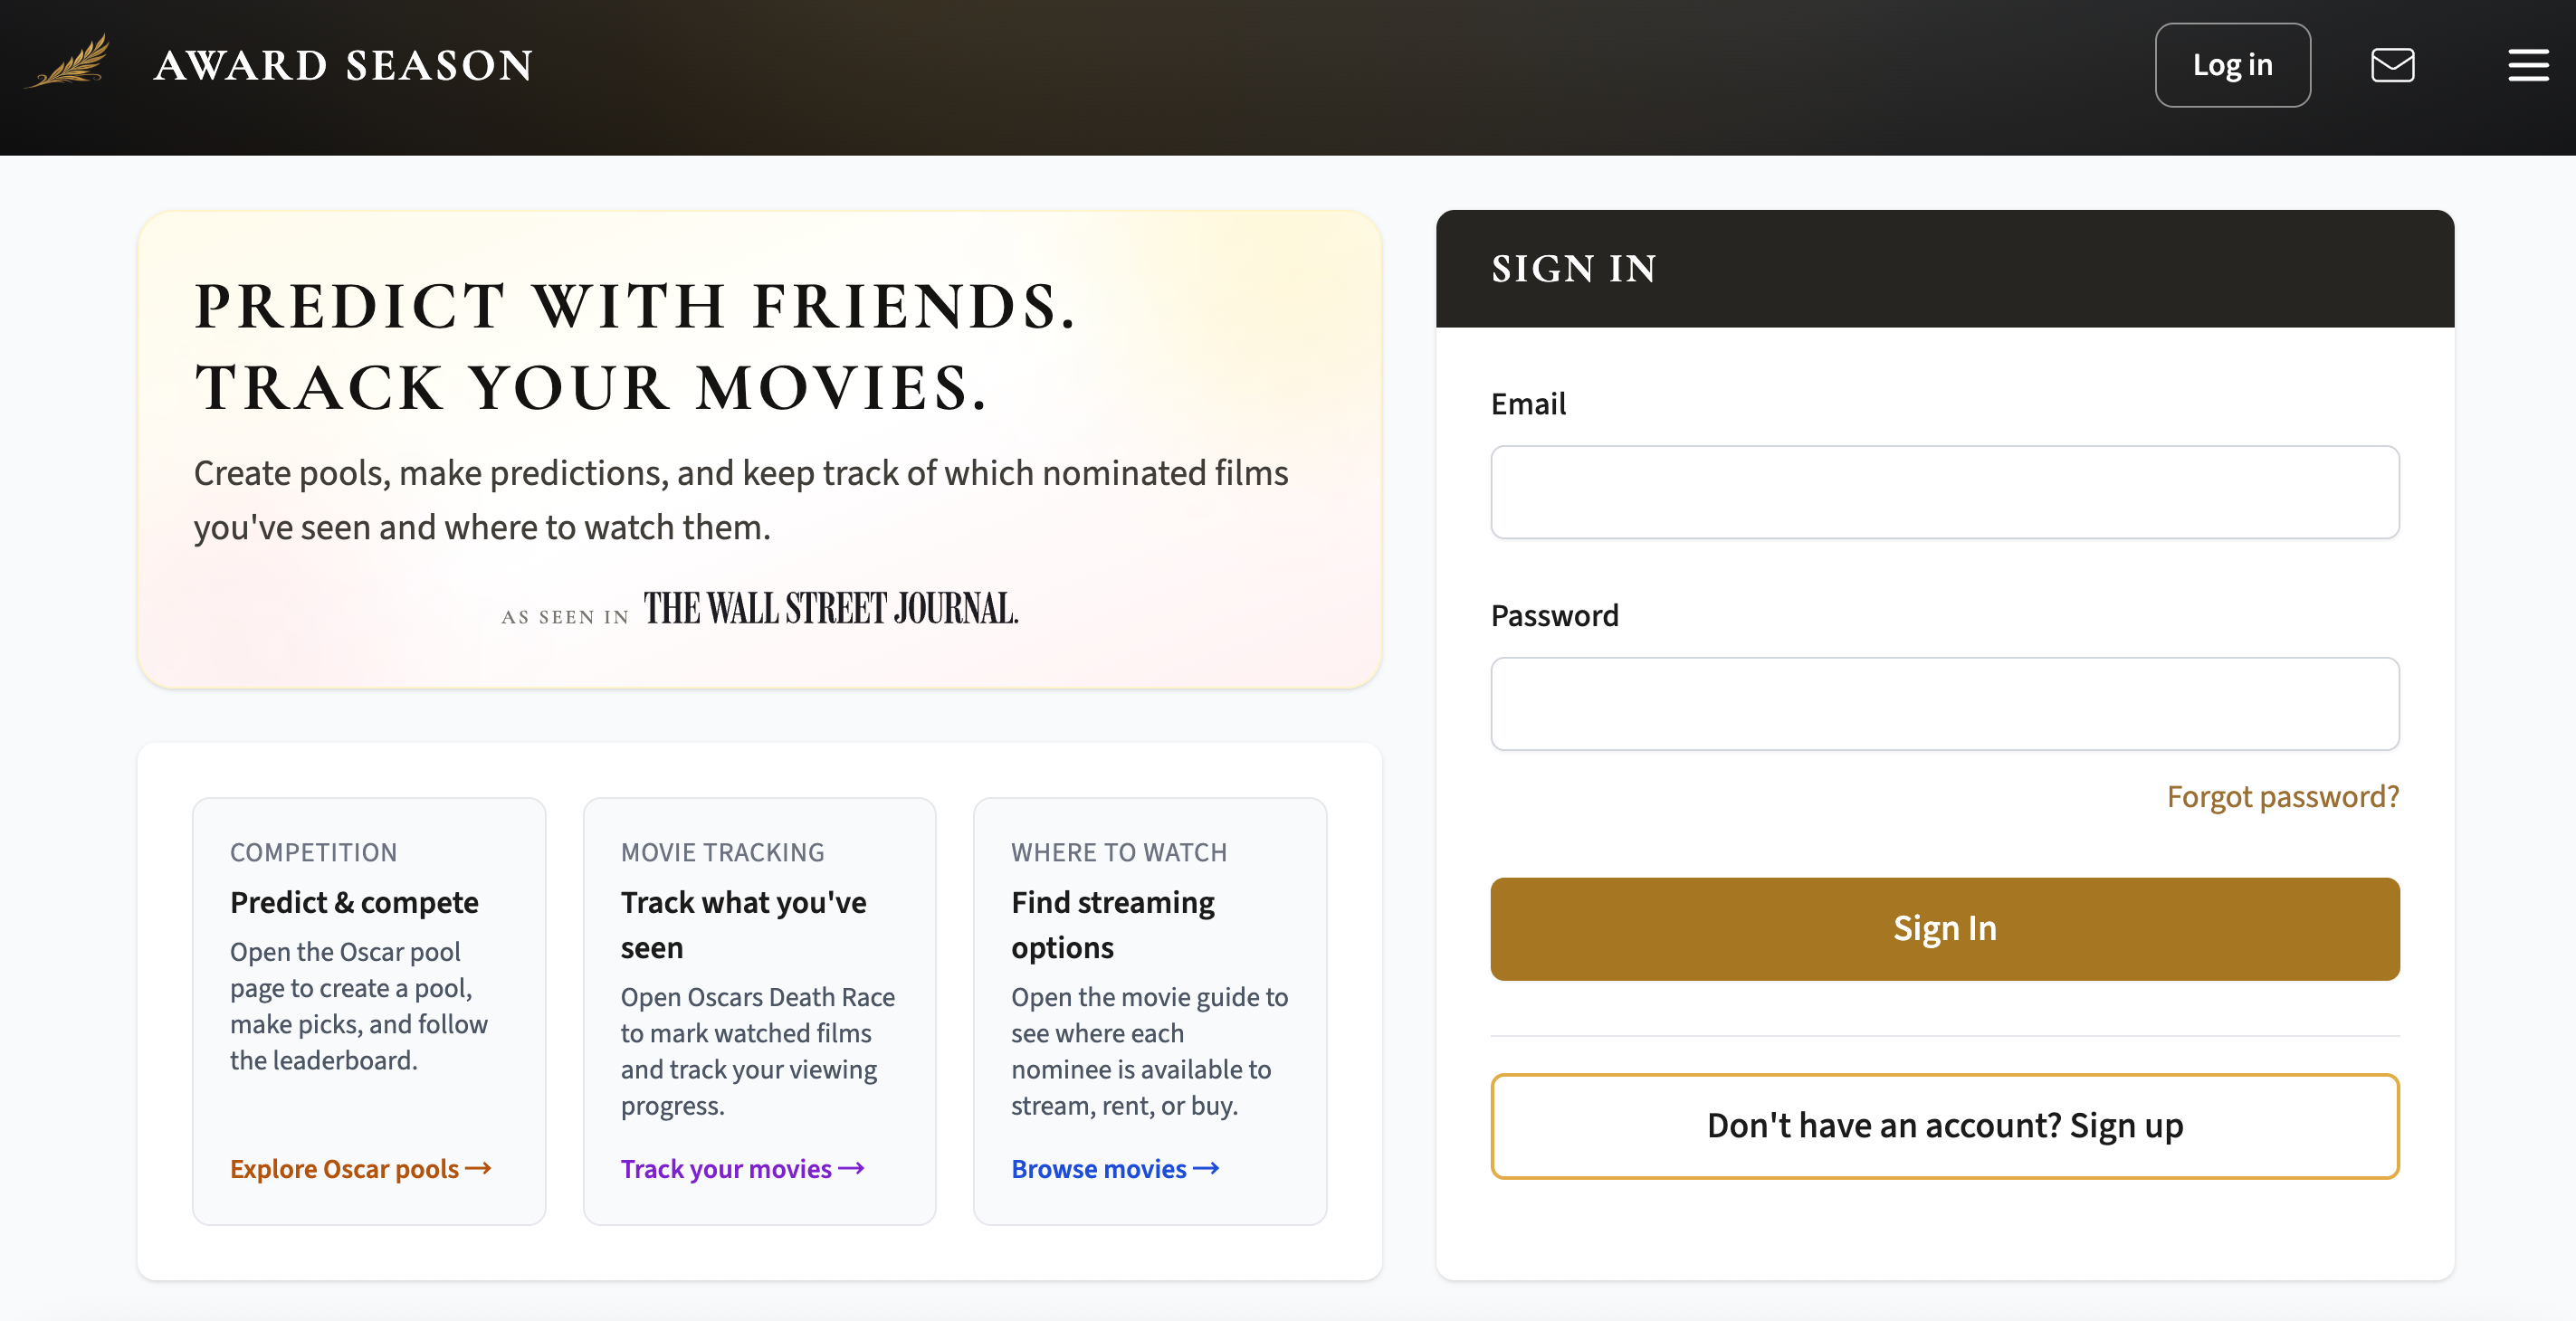Click Don't have an account? Sign up

pos(1944,1126)
